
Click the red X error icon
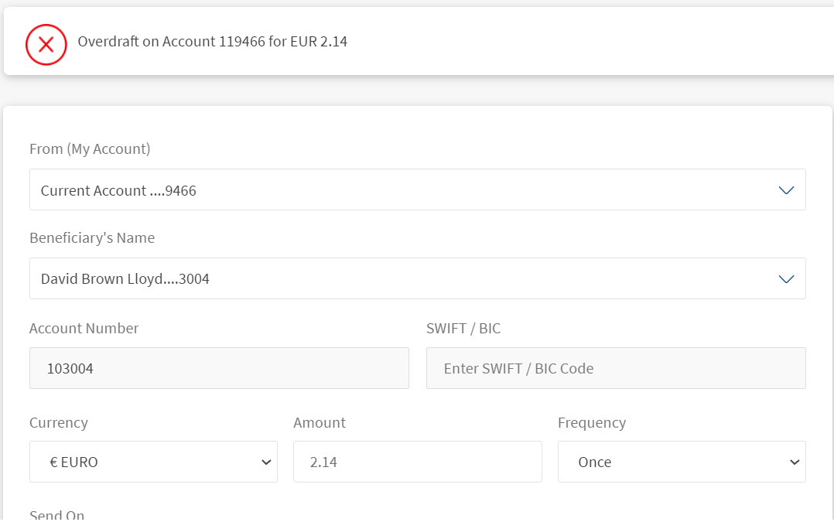click(x=46, y=44)
